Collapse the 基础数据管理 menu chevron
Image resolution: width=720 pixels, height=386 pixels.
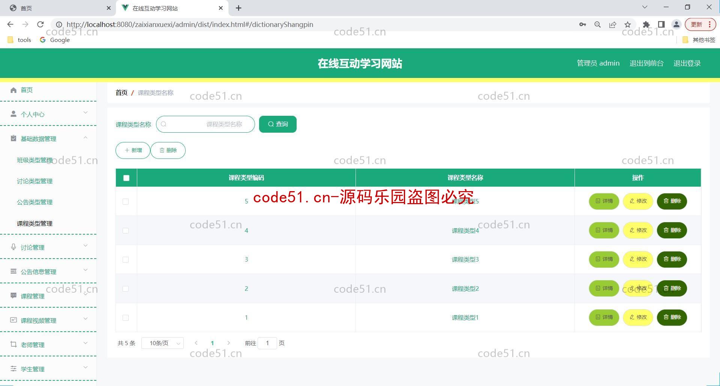[x=85, y=138]
